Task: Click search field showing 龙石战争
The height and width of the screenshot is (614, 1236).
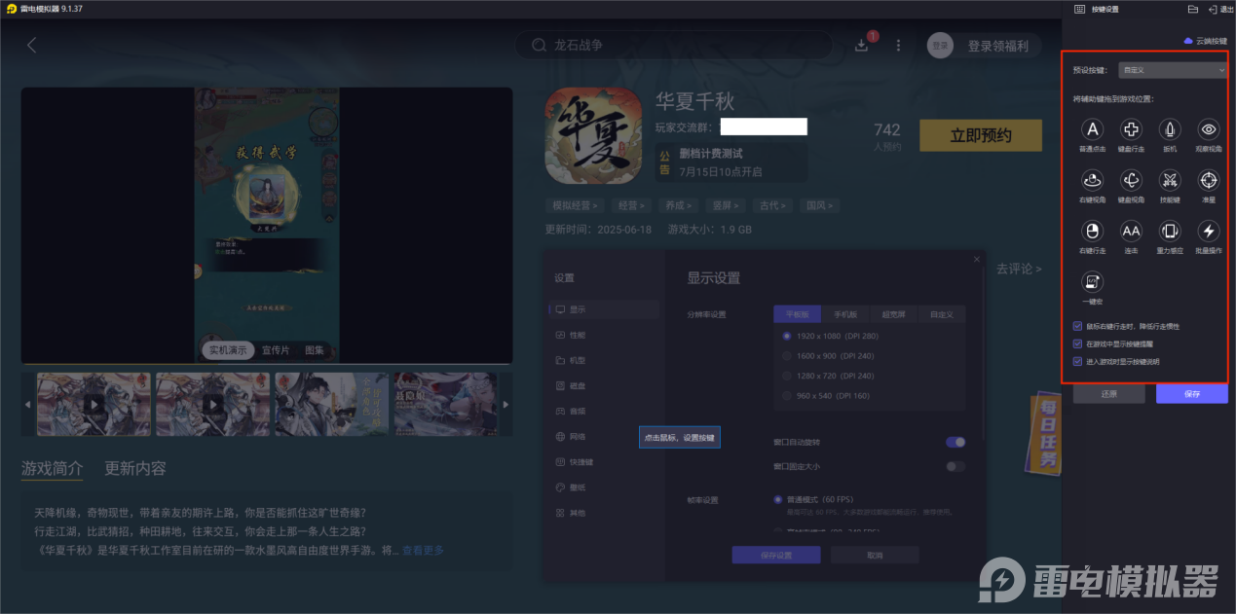Action: coord(674,45)
